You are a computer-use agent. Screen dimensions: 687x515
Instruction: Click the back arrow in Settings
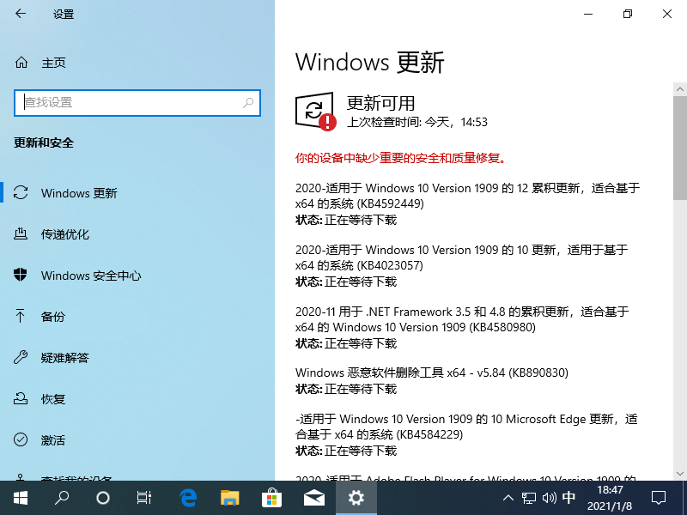coord(21,14)
